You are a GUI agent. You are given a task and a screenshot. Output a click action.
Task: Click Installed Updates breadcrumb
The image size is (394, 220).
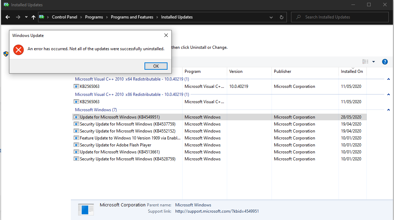point(177,17)
